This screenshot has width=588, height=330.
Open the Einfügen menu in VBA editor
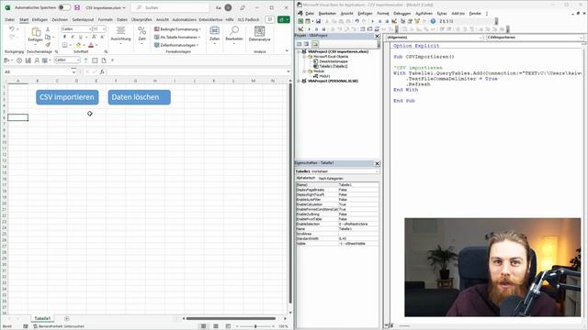click(x=365, y=14)
